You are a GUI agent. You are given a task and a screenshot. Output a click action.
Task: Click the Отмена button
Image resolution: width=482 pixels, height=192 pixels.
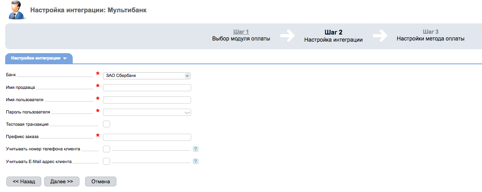(101, 181)
